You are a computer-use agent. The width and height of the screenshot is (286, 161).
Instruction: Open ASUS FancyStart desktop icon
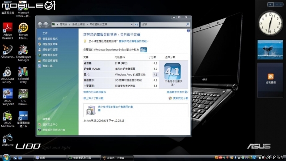coord(8,97)
